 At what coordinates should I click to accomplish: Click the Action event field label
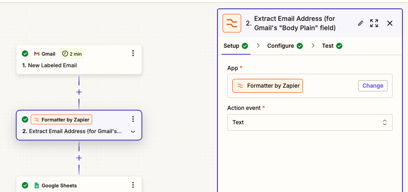tap(243, 108)
